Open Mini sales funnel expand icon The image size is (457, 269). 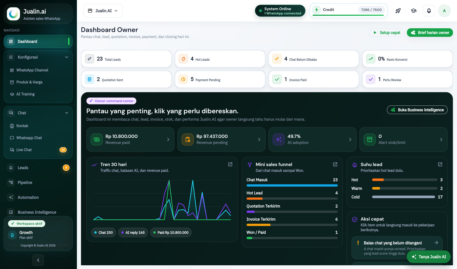coord(335,164)
